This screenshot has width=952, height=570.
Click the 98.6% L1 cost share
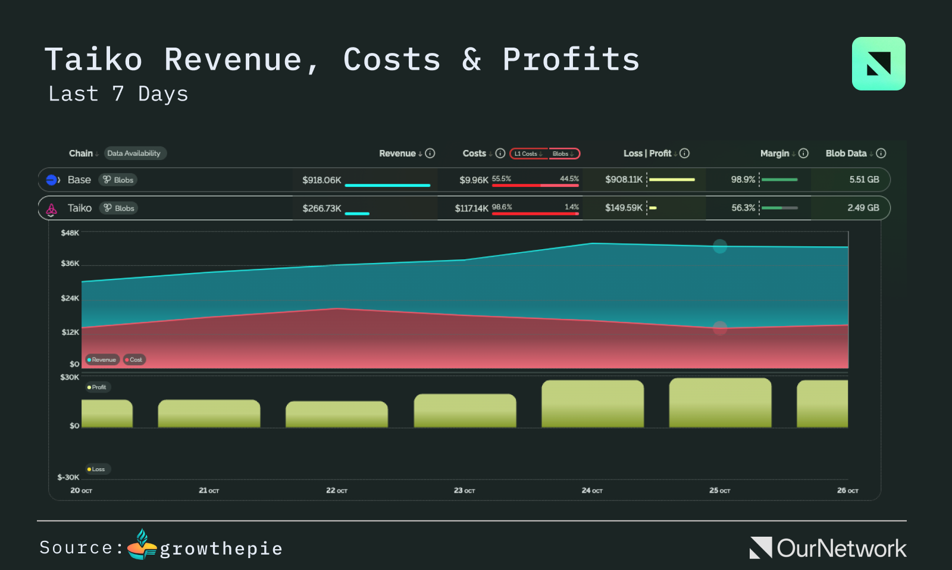pos(502,207)
